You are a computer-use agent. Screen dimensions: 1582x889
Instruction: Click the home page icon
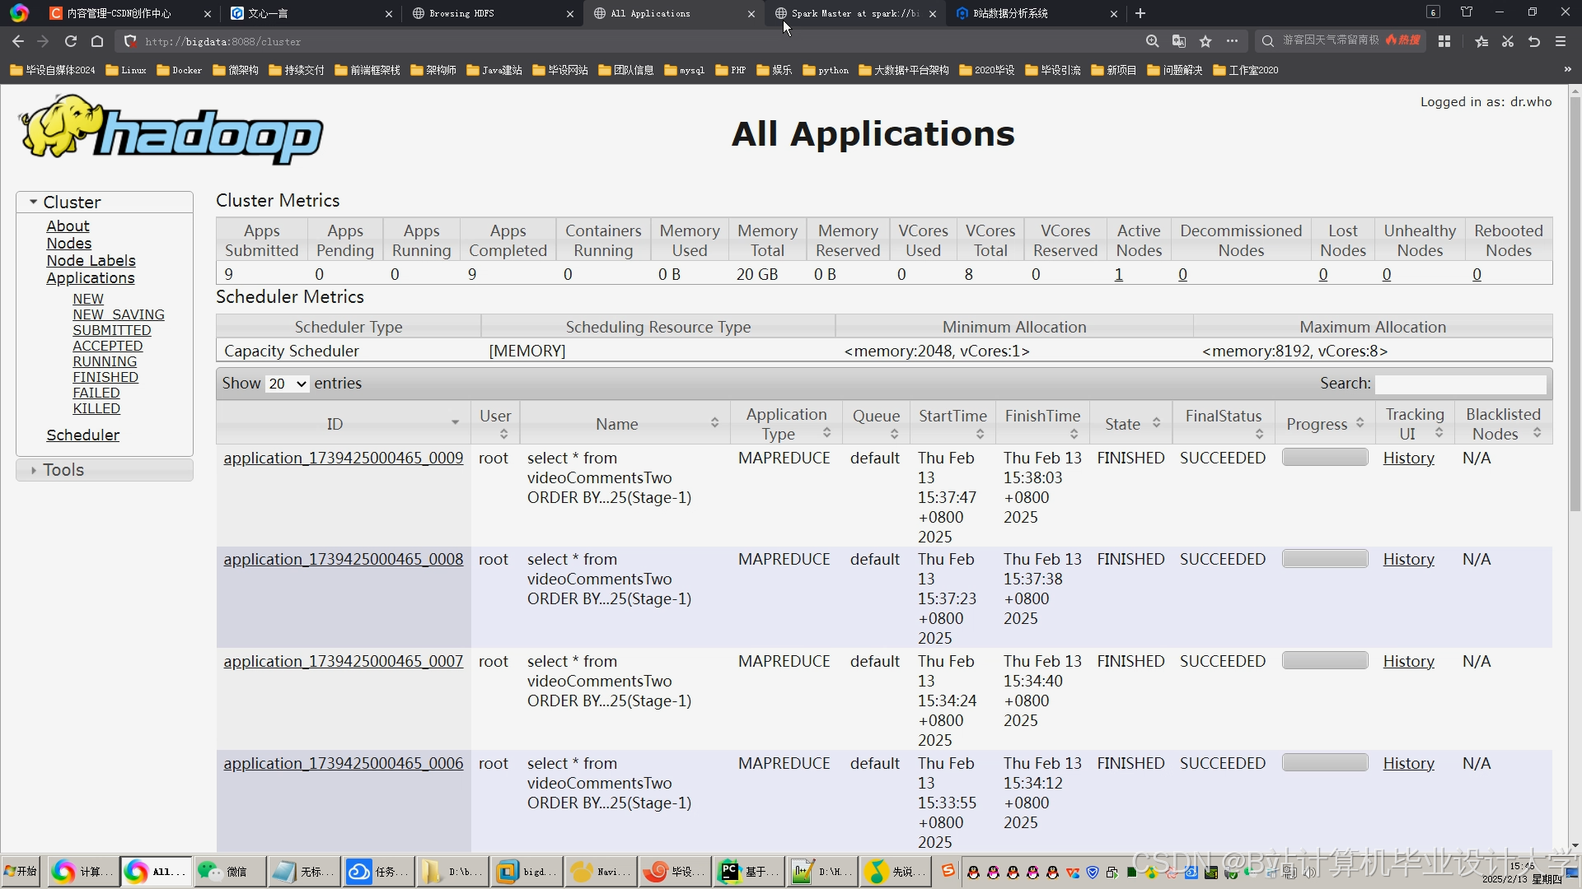pyautogui.click(x=97, y=41)
